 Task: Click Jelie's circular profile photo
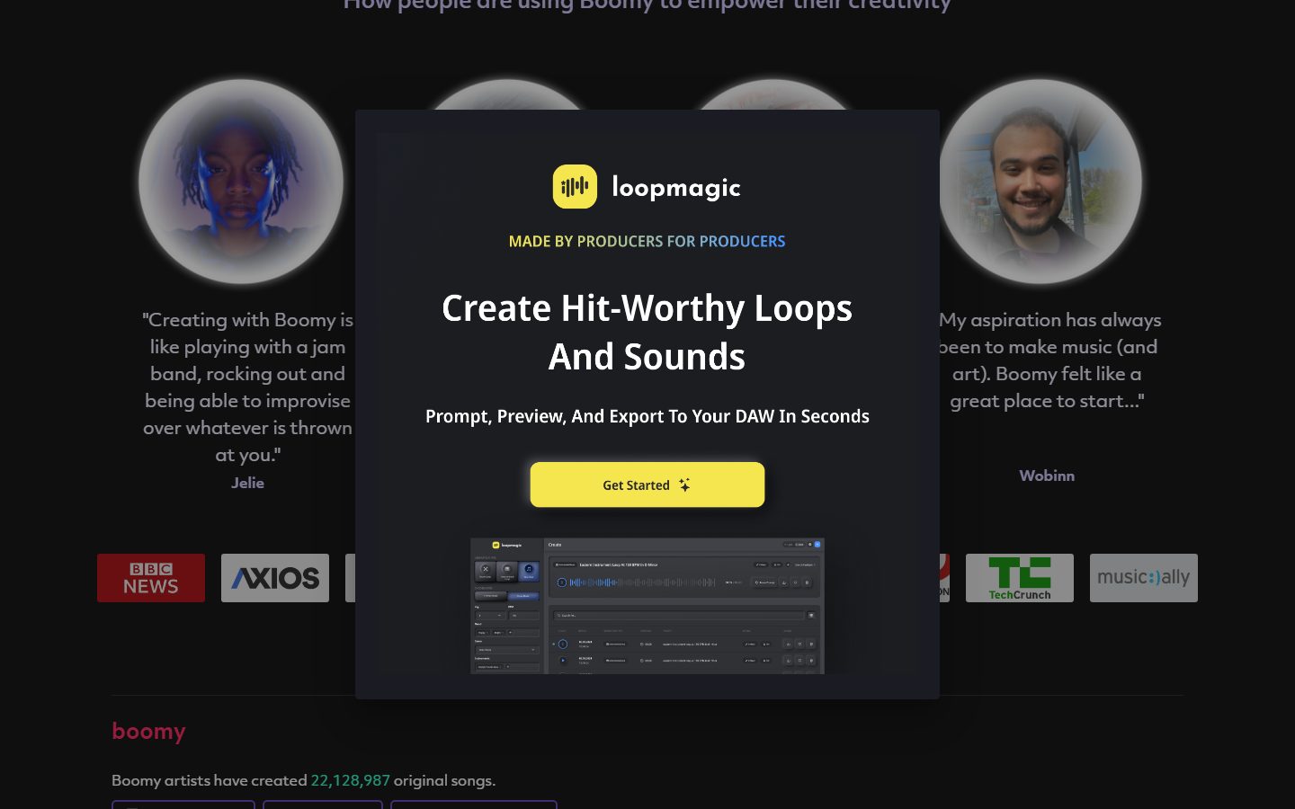click(x=241, y=182)
